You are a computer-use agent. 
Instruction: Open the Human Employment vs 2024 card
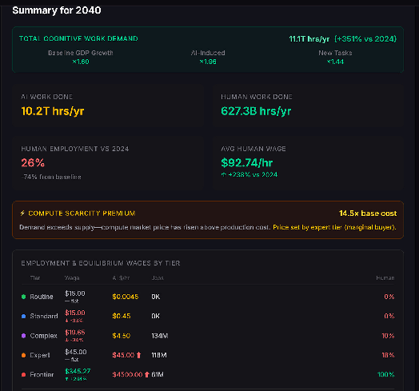[108, 163]
